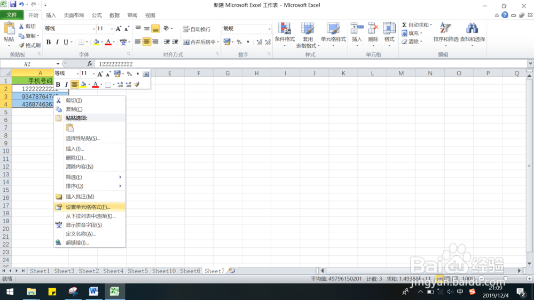The height and width of the screenshot is (300, 534).
Task: Switch to Insert (插入) ribbon tab
Action: 51,15
